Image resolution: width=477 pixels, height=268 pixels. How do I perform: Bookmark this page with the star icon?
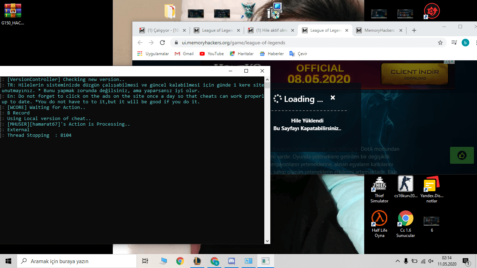[440, 43]
